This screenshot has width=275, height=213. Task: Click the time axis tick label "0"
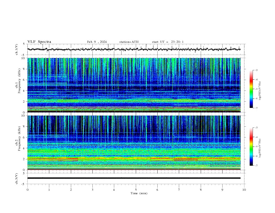pos(27,190)
